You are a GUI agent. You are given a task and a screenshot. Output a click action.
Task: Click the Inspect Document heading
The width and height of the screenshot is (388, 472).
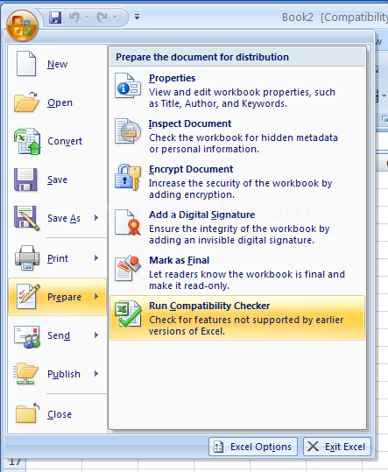(x=190, y=123)
